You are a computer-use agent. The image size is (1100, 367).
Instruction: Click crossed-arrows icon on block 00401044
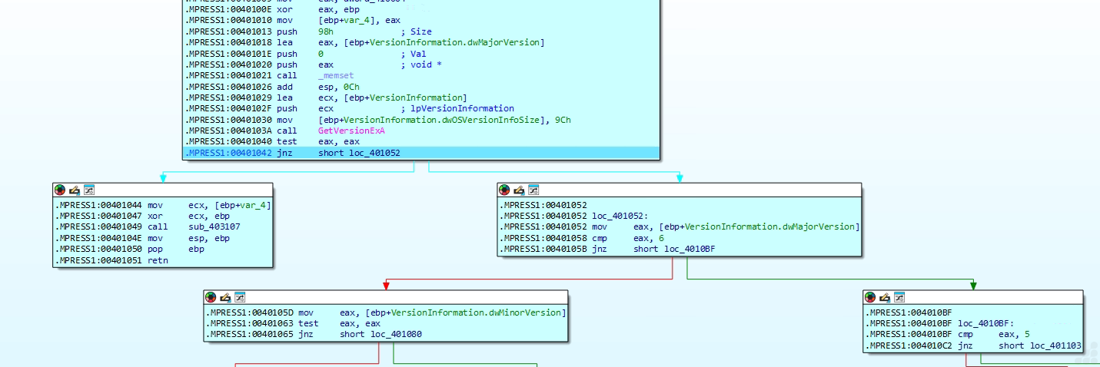click(x=88, y=190)
